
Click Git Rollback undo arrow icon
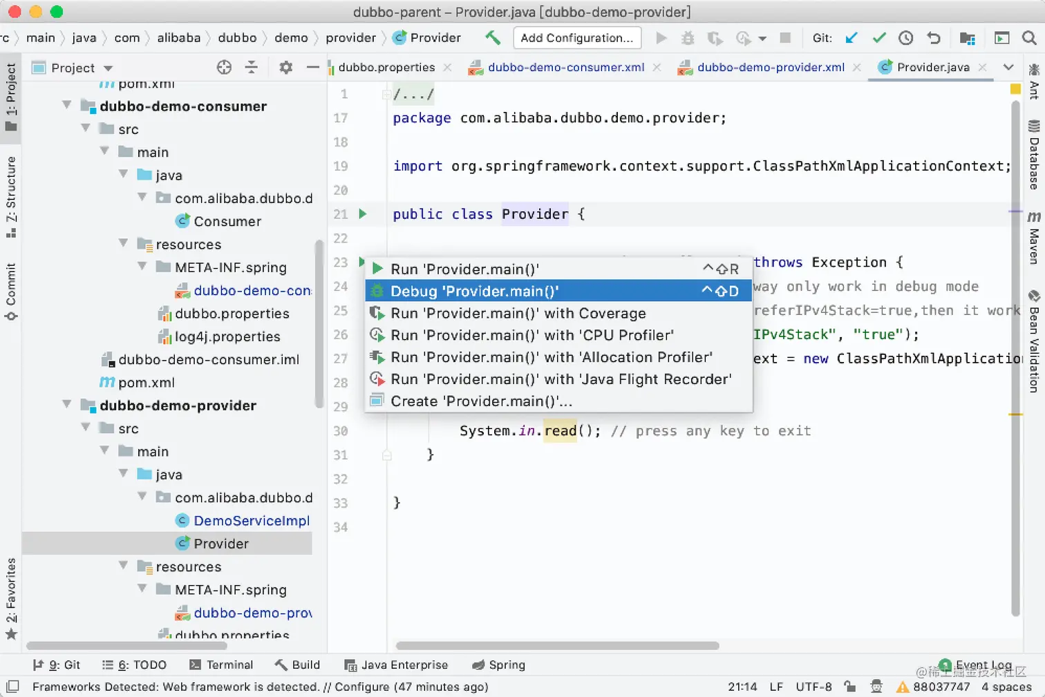coord(934,38)
